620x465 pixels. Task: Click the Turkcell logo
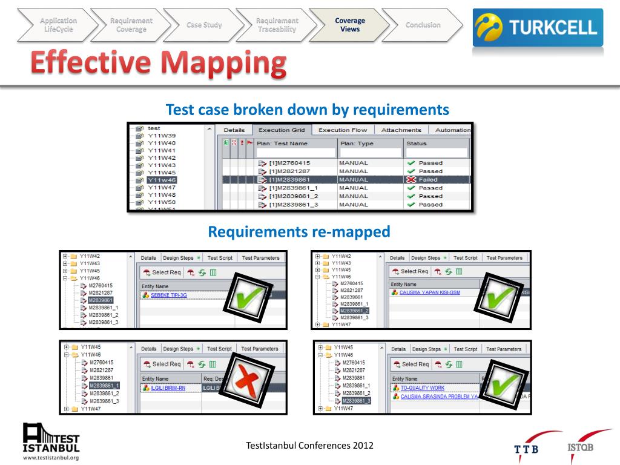pos(538,28)
